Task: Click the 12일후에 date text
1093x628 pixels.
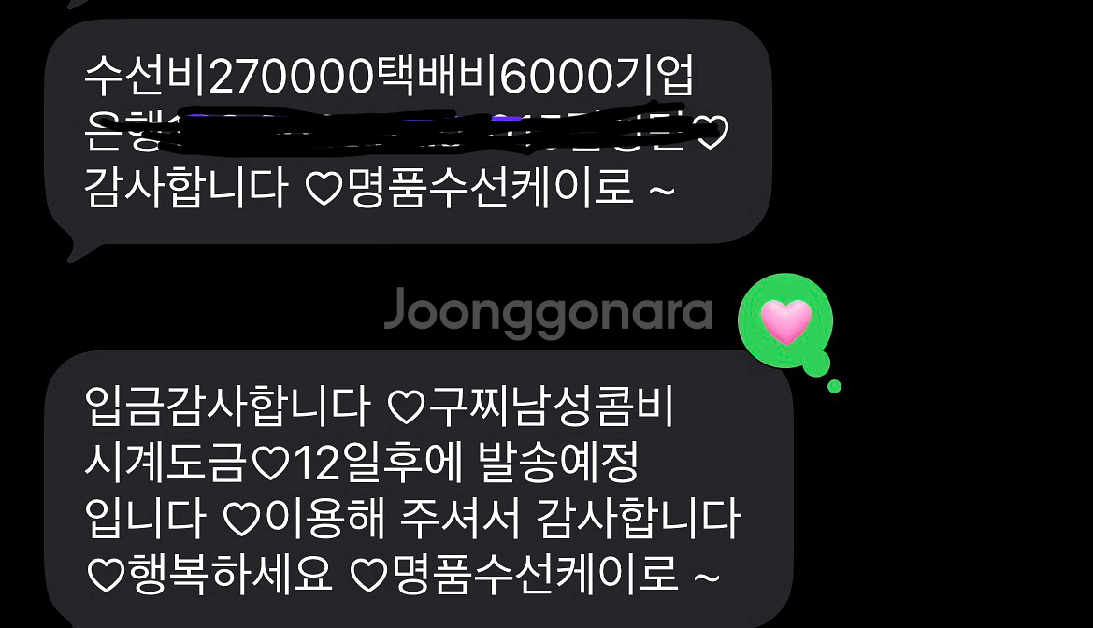Action: (x=379, y=463)
